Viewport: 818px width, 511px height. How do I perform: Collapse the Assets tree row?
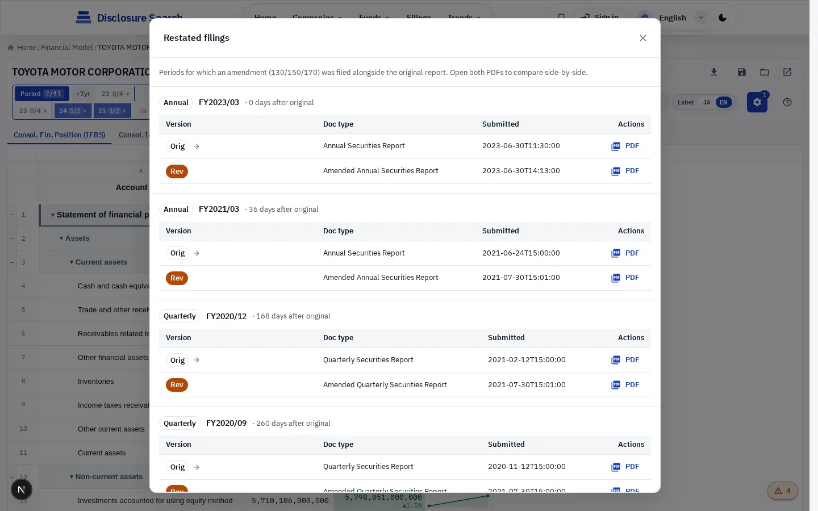point(61,238)
